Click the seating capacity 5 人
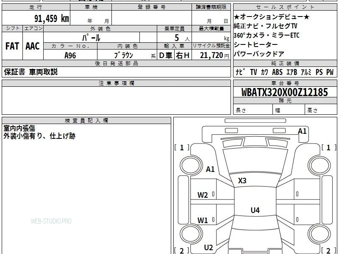This screenshot has height=254, width=339. 182,38
